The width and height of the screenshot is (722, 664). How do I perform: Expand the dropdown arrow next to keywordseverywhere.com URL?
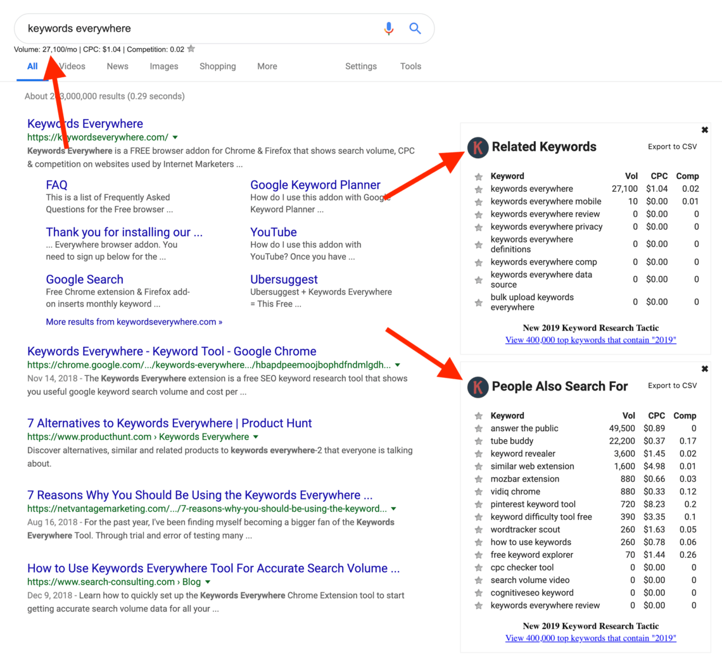tap(175, 137)
